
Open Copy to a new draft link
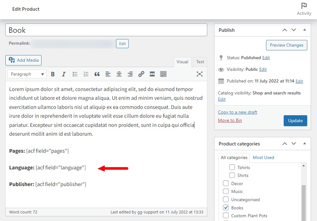coord(237,112)
